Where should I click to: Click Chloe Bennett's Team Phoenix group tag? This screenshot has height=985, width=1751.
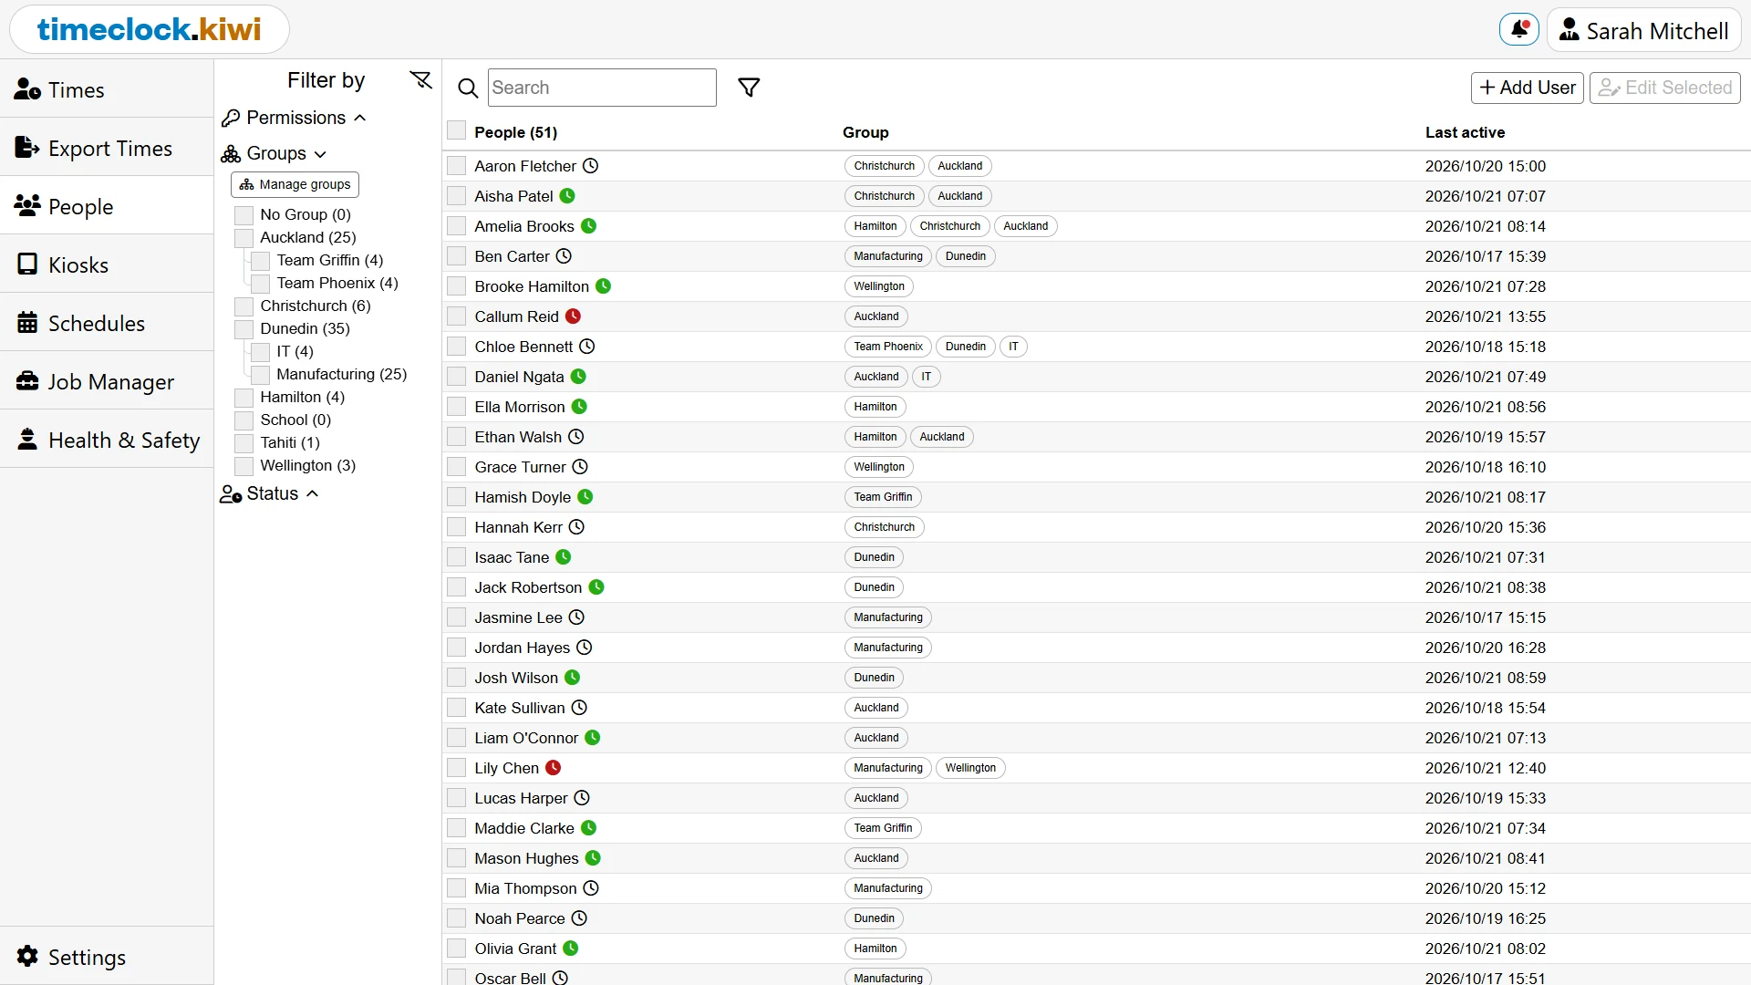tap(888, 347)
